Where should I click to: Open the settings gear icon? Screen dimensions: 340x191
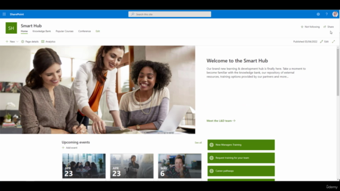tap(318, 14)
